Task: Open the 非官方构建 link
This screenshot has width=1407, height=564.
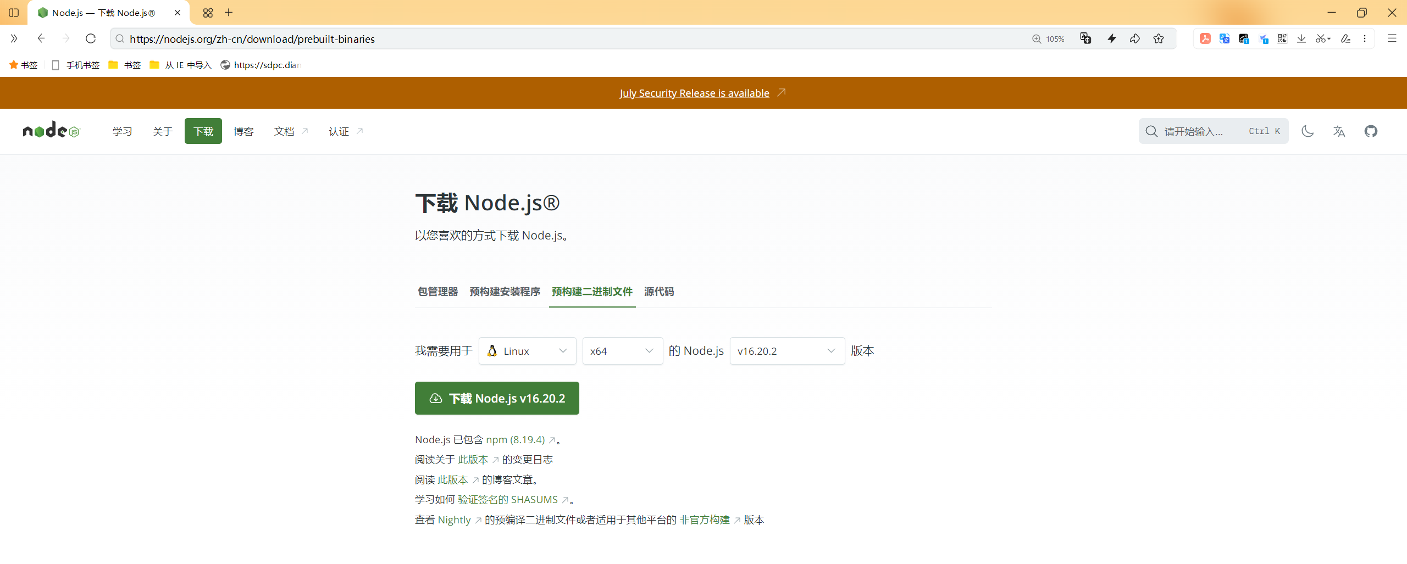Action: point(710,520)
